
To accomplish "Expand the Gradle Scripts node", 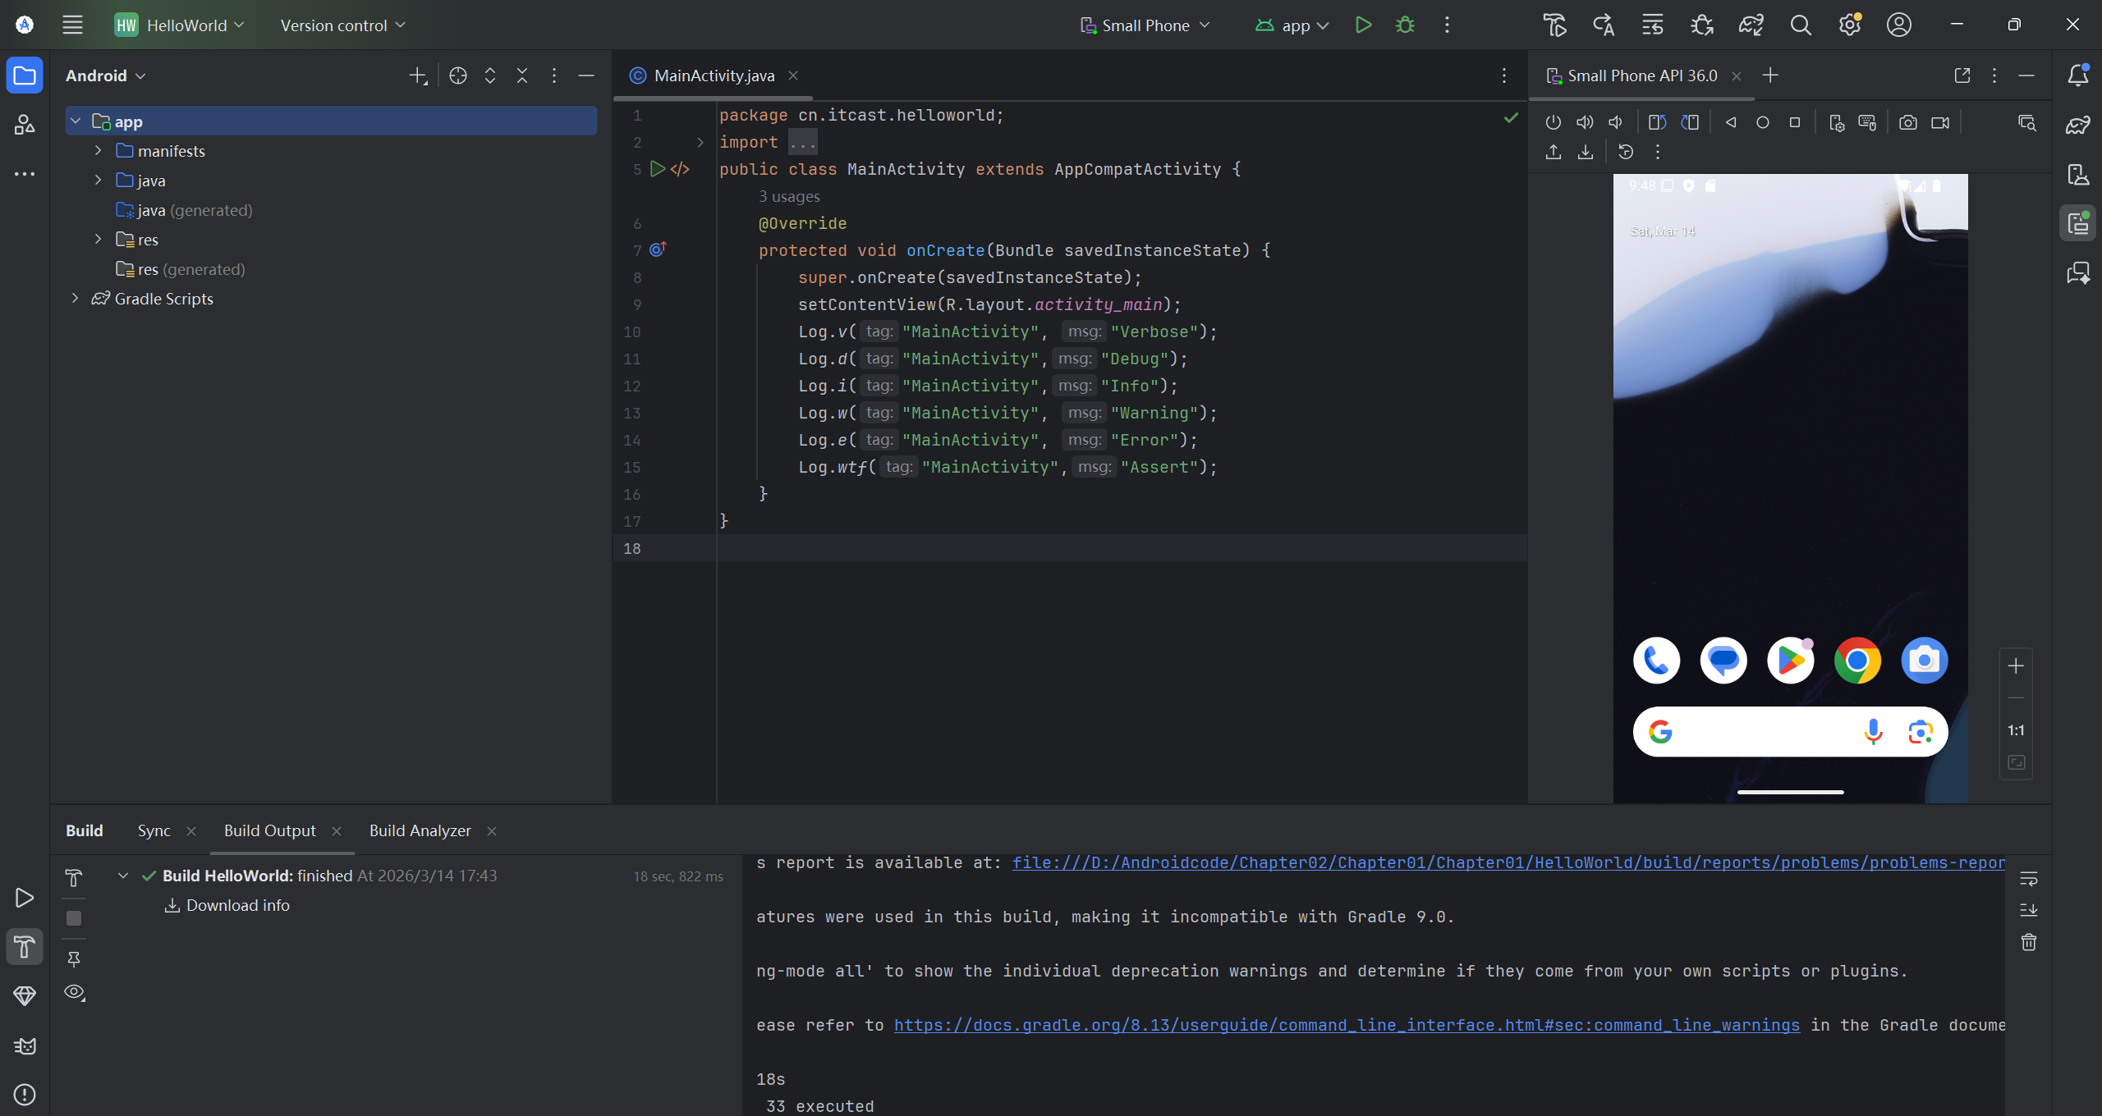I will (x=75, y=299).
